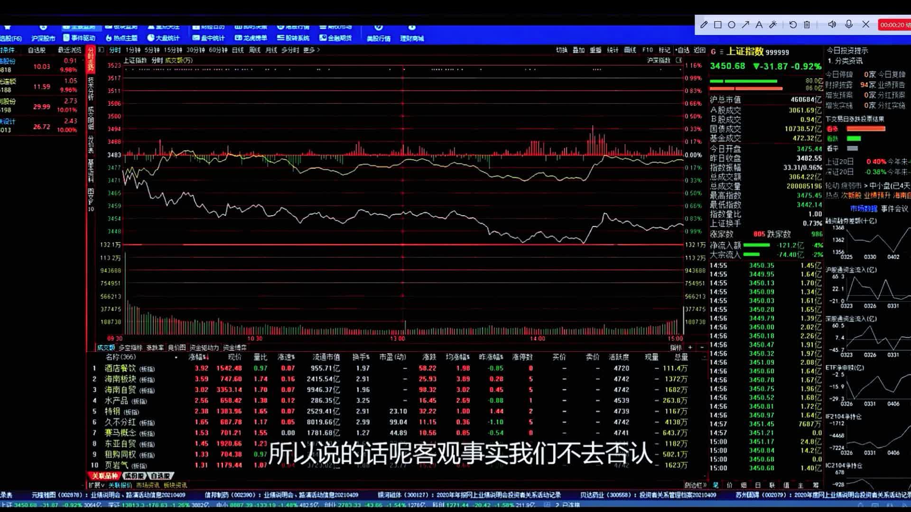
Task: Open the 多空指标 indicator tab
Action: 130,347
